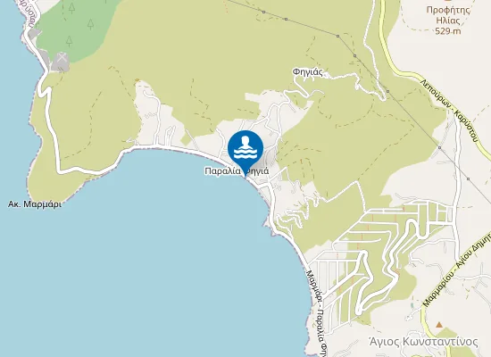The image size is (491, 357).
Task: Click the power line tower square near Φηγιάς
Action: [354, 55]
